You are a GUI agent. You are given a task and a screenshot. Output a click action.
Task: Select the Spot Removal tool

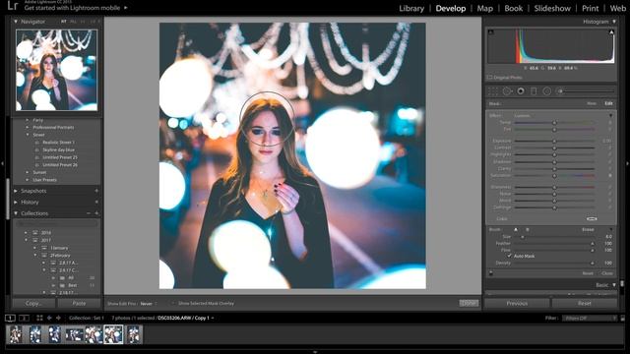507,91
